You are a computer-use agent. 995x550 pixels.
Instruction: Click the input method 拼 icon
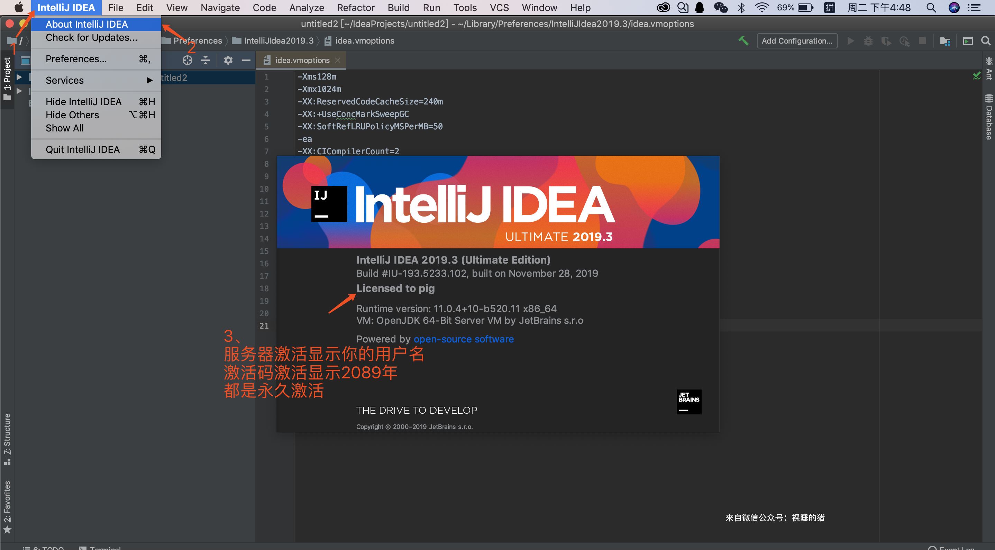coord(829,8)
